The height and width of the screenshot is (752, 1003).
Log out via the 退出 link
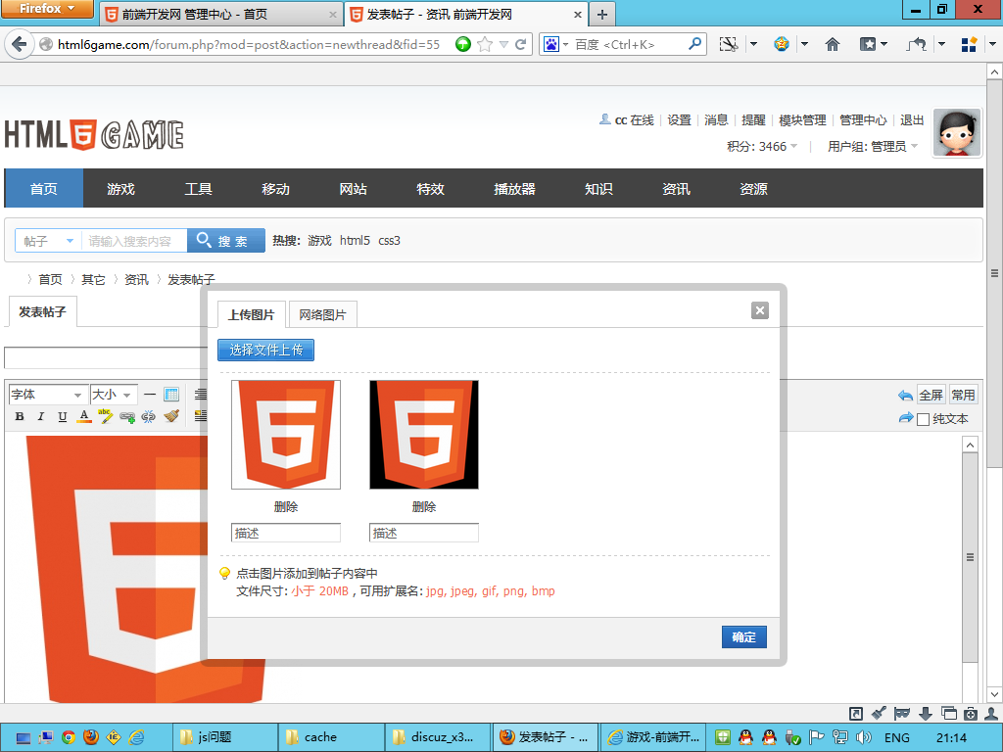(912, 120)
